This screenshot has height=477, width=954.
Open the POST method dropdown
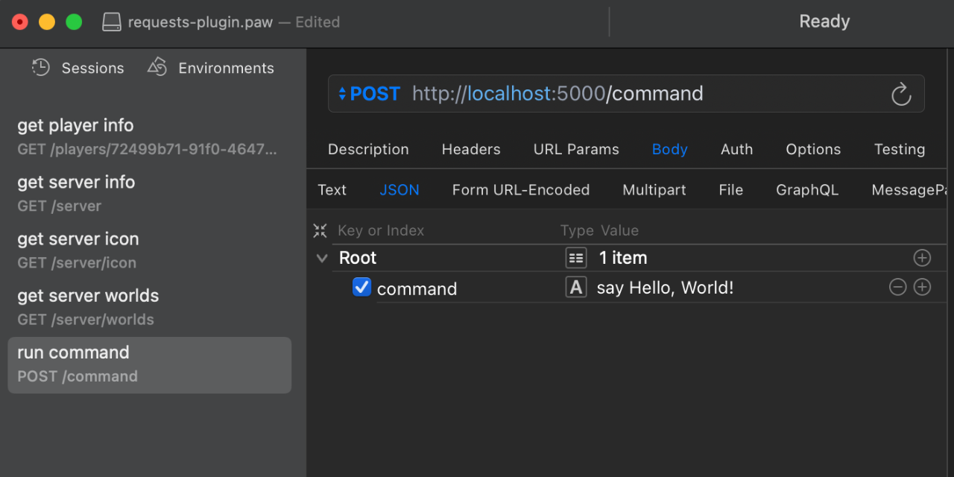(370, 94)
